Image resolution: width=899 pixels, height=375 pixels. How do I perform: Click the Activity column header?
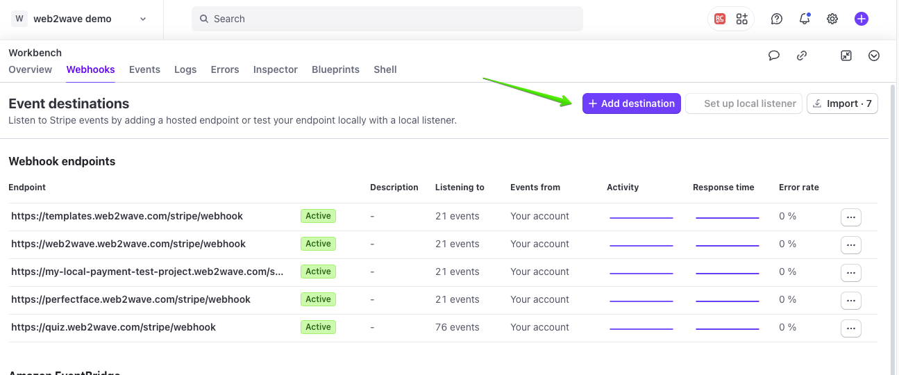point(623,187)
